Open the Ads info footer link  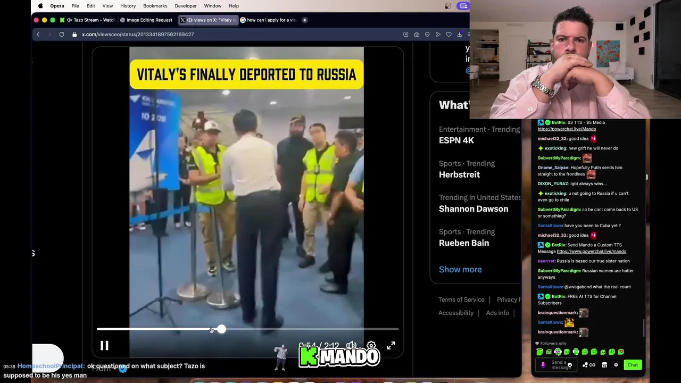tap(497, 313)
